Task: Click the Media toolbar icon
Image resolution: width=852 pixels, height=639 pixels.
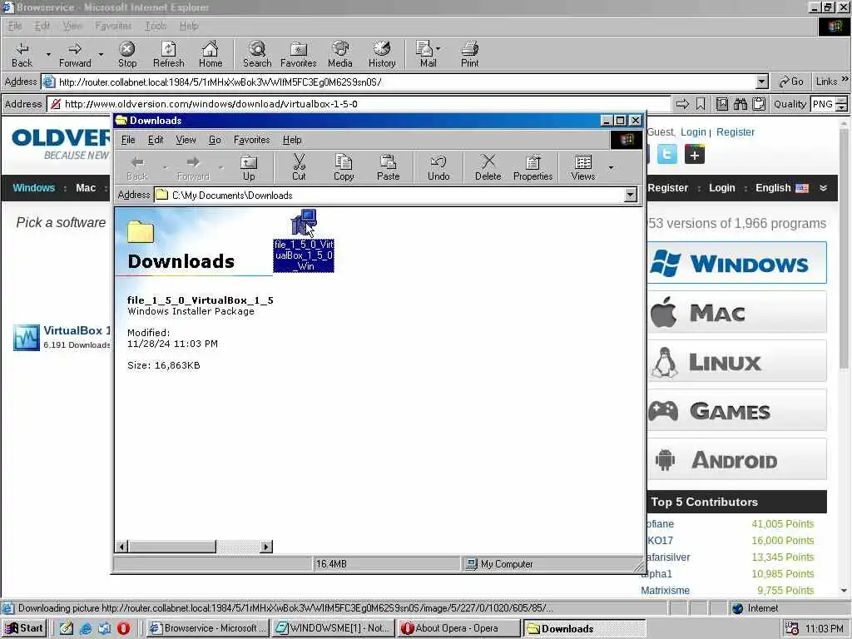Action: click(340, 54)
